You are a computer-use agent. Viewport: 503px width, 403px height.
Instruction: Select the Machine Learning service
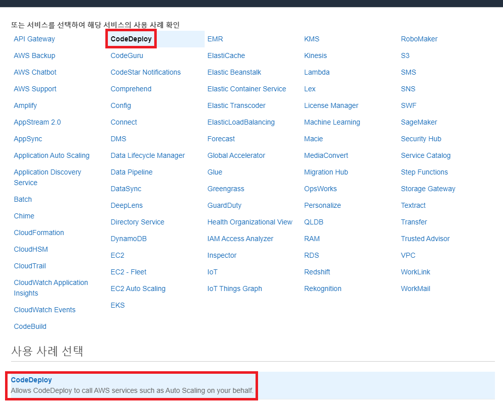332,123
